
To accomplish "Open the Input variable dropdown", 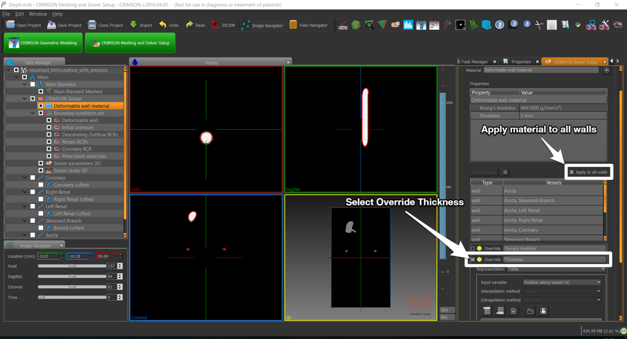I will pos(560,282).
